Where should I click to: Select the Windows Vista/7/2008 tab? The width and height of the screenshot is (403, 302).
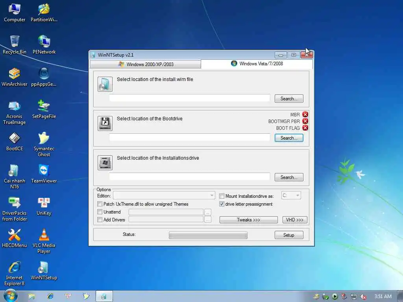[x=257, y=64]
